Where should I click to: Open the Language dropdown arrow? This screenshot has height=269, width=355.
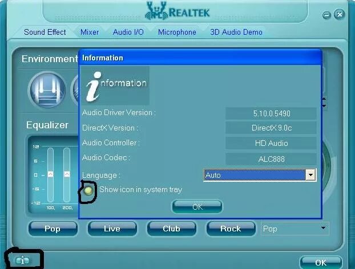pos(310,175)
